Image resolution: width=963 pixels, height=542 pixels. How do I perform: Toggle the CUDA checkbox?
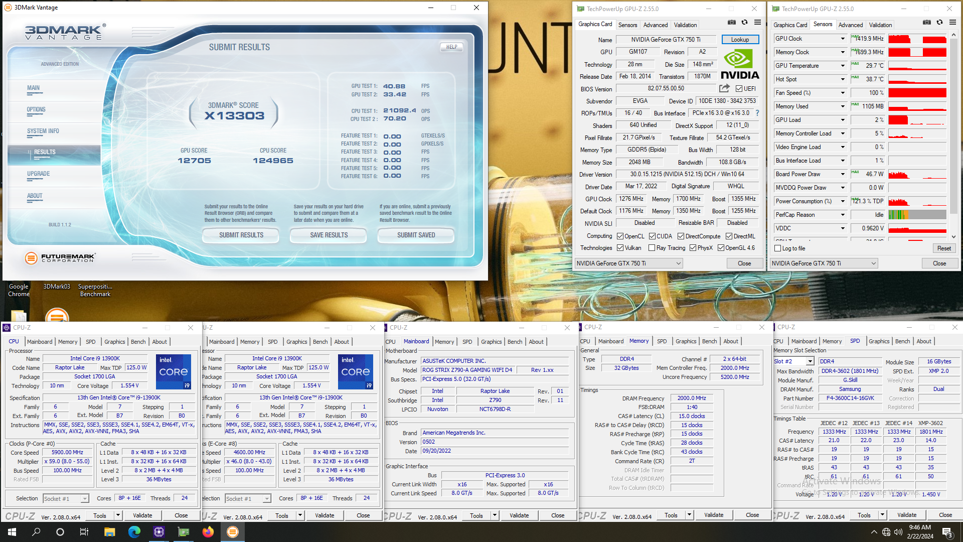tap(652, 236)
